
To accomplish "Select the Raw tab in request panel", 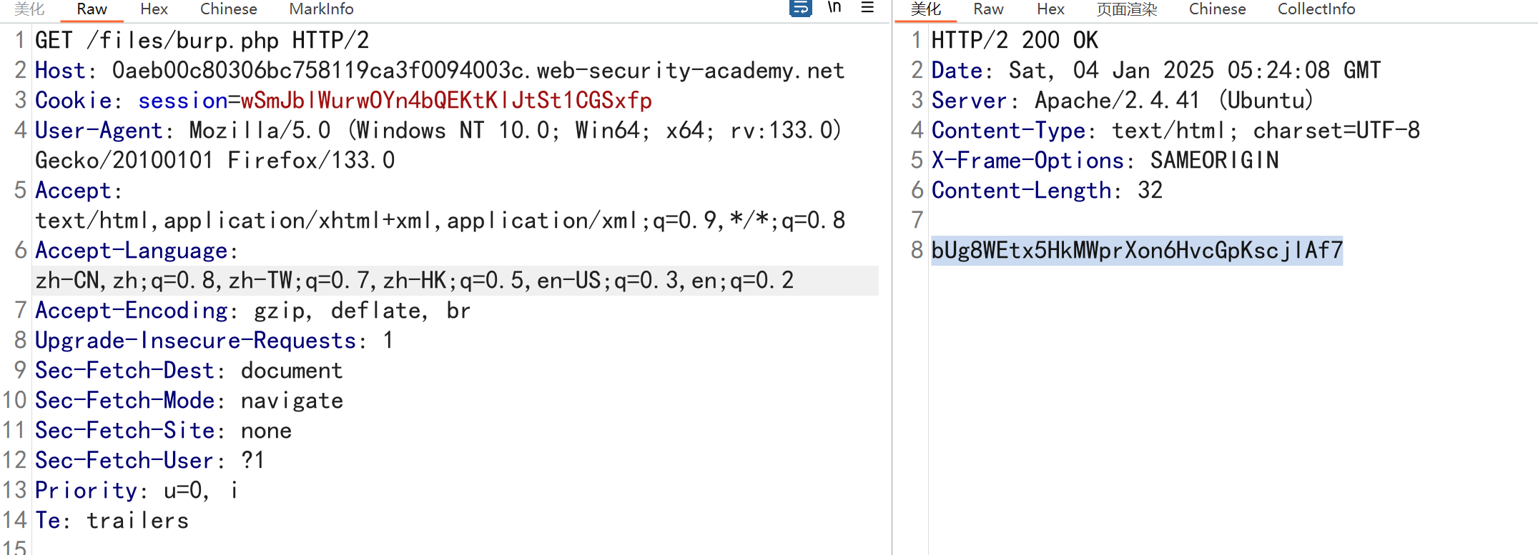I will [92, 9].
